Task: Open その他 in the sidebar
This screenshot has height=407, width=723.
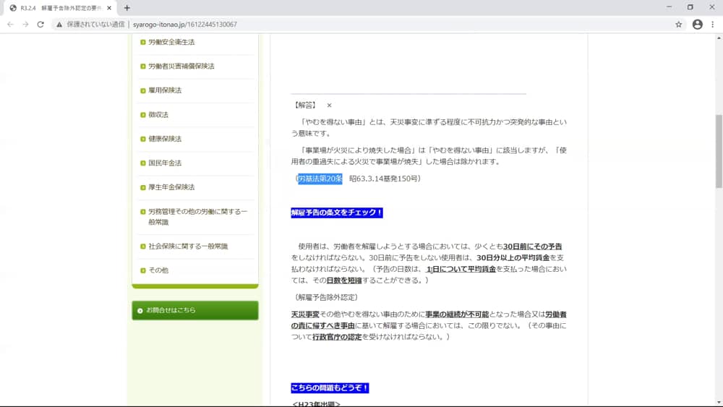Action: click(158, 270)
